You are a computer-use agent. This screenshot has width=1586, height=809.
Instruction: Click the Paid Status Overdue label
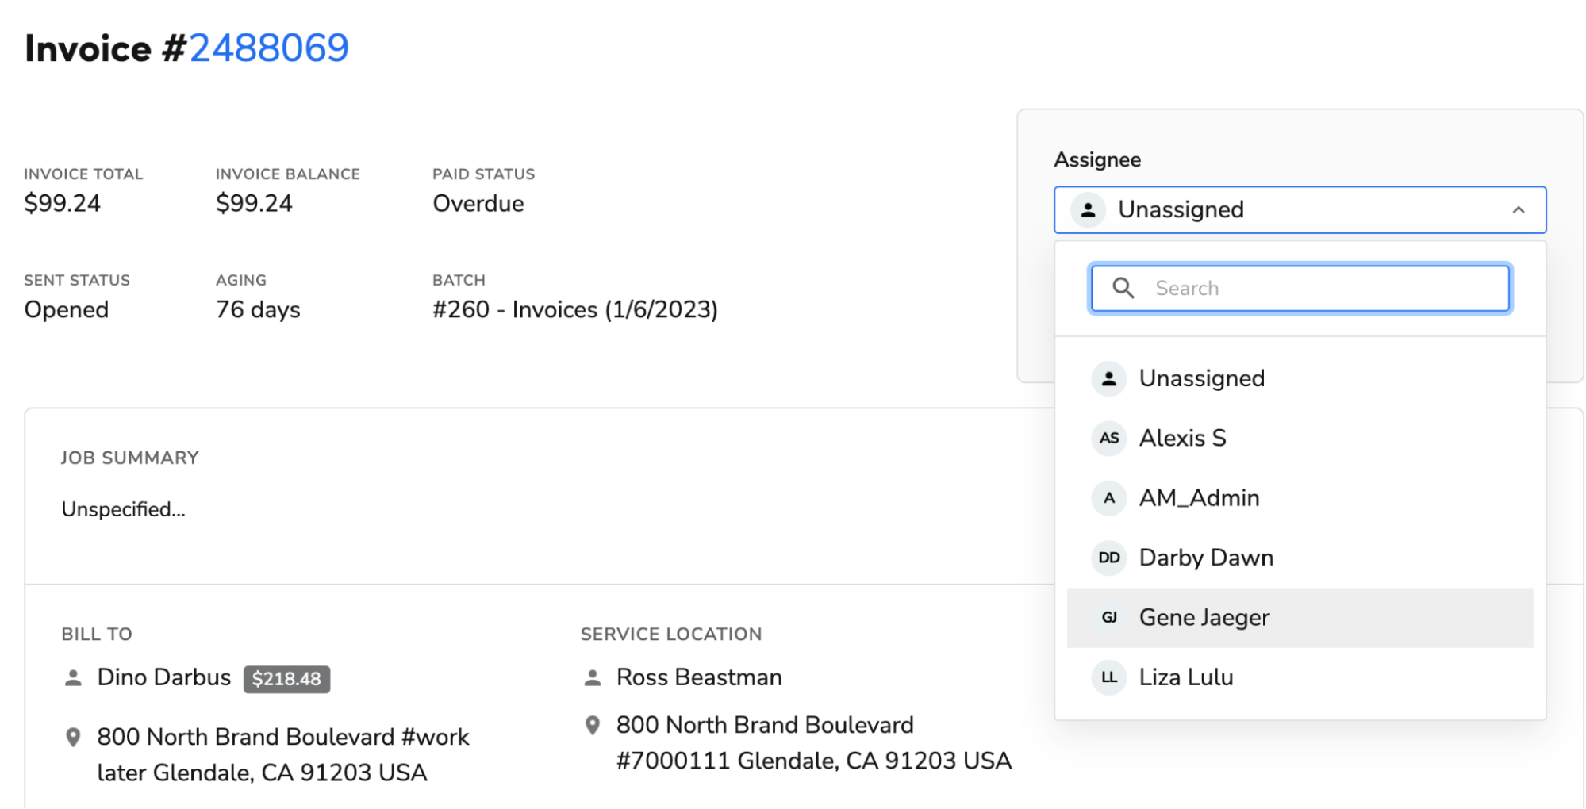click(478, 203)
